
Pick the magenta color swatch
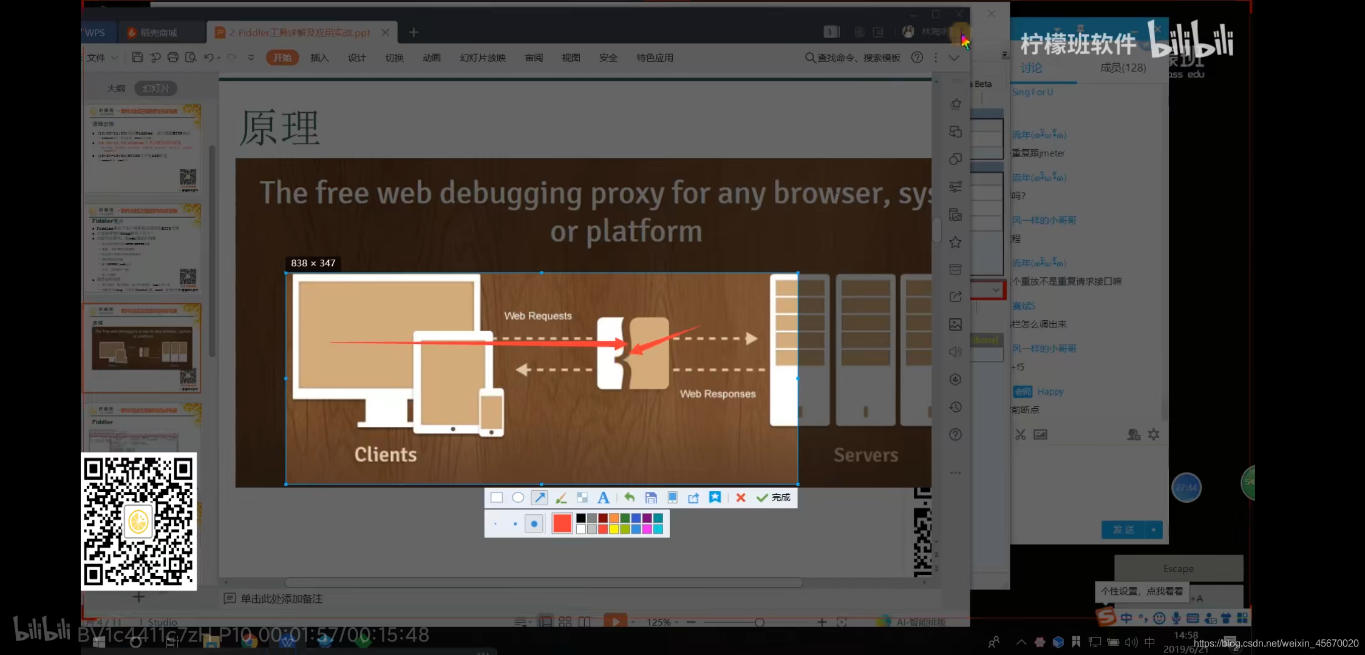[647, 529]
